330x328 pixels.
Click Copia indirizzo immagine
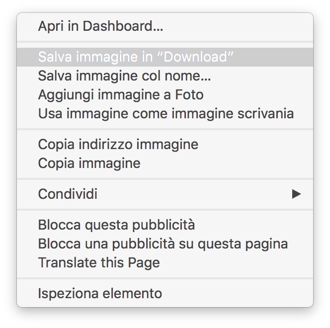click(118, 144)
